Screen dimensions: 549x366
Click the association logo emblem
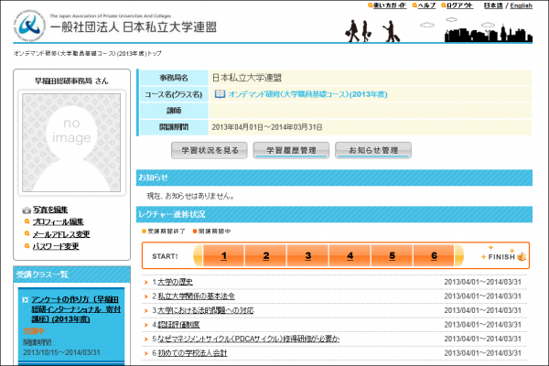click(29, 26)
